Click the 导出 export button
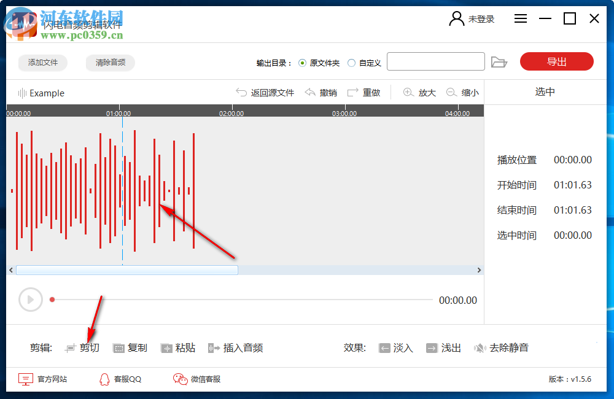This screenshot has width=614, height=399. (x=556, y=61)
